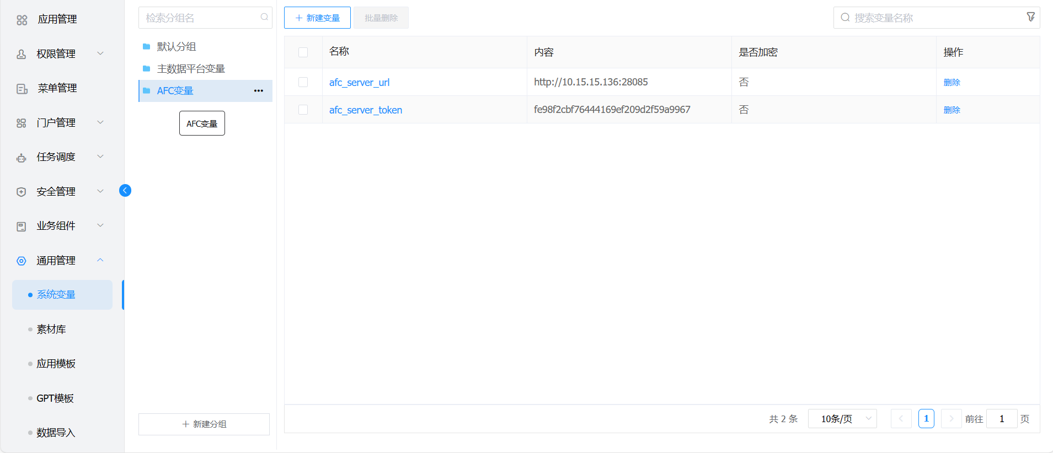1053x453 pixels.
Task: Click the AFC变量 folder icon
Action: point(146,90)
